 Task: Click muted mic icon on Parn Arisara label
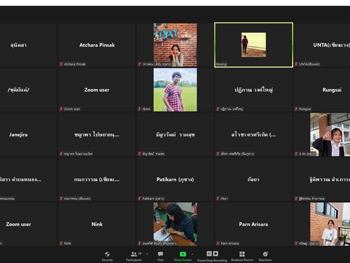(x=218, y=243)
